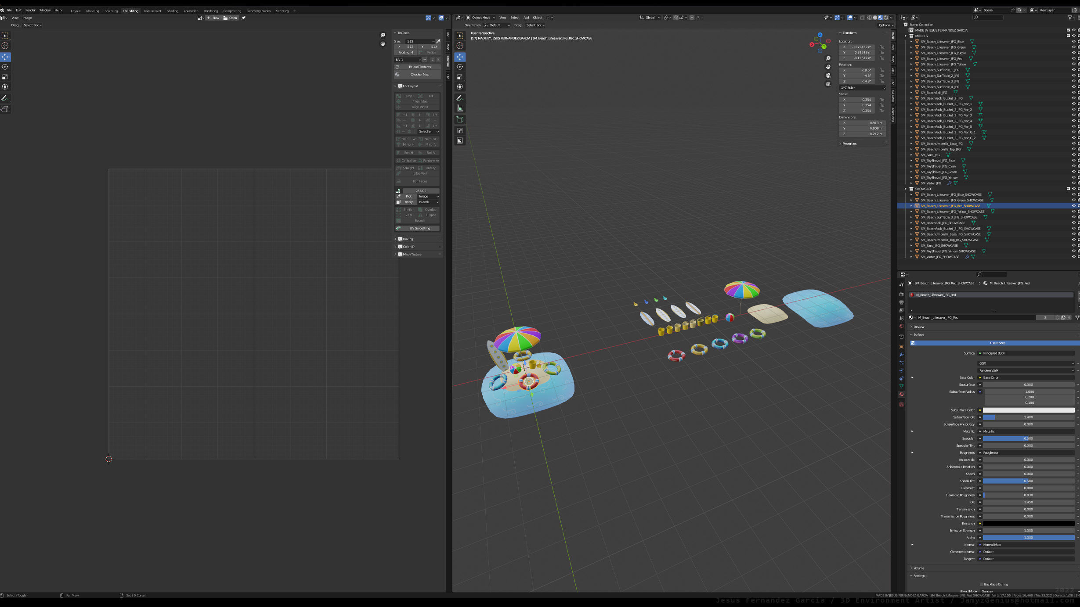The width and height of the screenshot is (1080, 607).
Task: Open XYZ Euler rotation mode dropdown
Action: coord(862,88)
